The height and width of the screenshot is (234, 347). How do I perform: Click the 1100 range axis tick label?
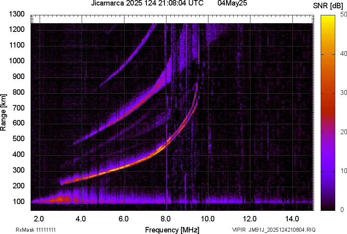[x=16, y=45]
